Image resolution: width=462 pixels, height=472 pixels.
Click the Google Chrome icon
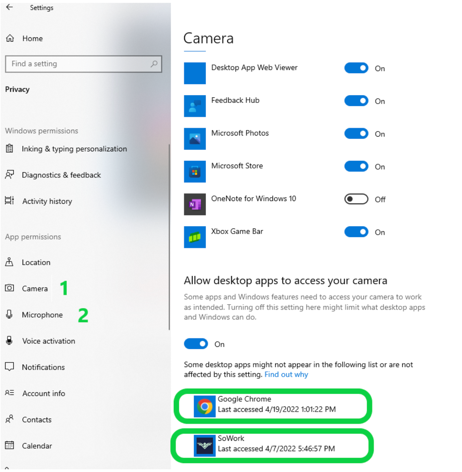(x=205, y=406)
